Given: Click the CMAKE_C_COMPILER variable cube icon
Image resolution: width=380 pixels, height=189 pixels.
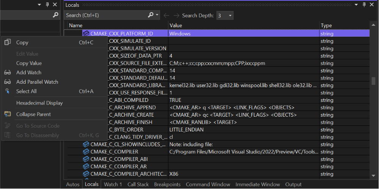Looking at the screenshot, I should coord(86,152).
